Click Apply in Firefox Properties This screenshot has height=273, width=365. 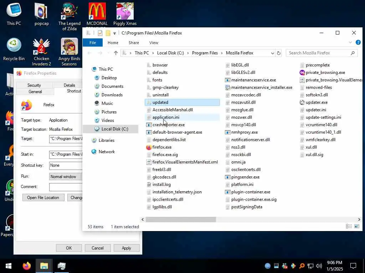coord(127,248)
